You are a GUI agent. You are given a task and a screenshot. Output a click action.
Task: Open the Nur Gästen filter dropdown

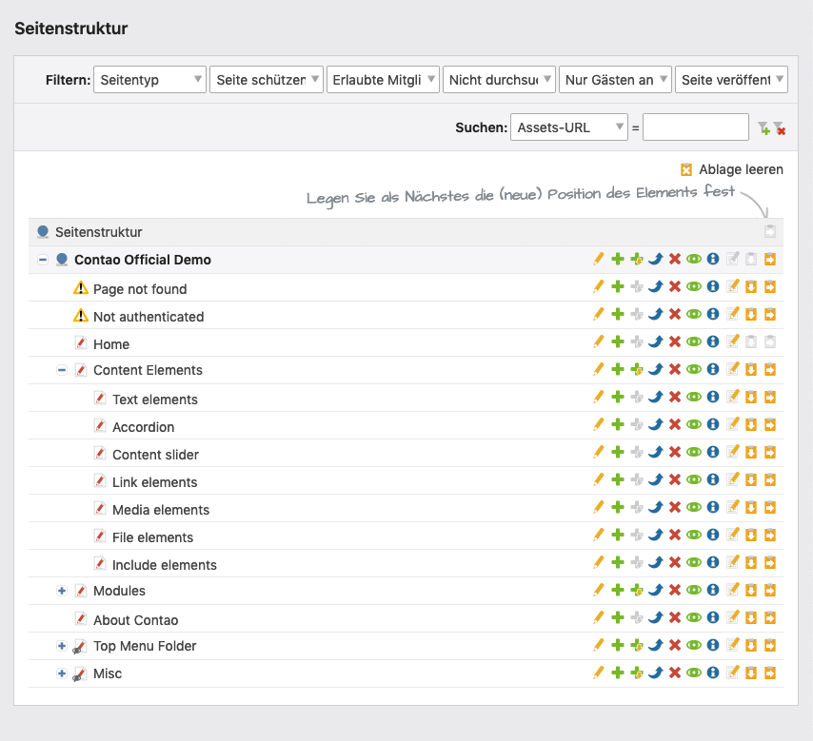point(615,80)
